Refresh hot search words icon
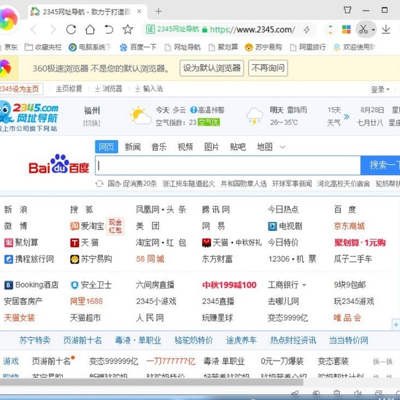This screenshot has height=400, width=400. 99,183
